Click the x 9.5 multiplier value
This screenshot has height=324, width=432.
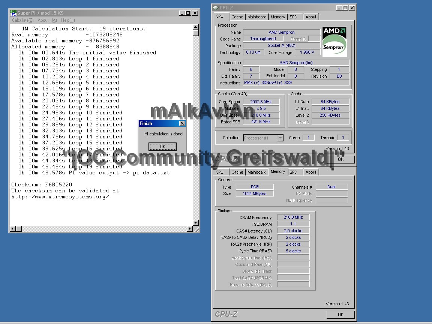click(x=261, y=108)
